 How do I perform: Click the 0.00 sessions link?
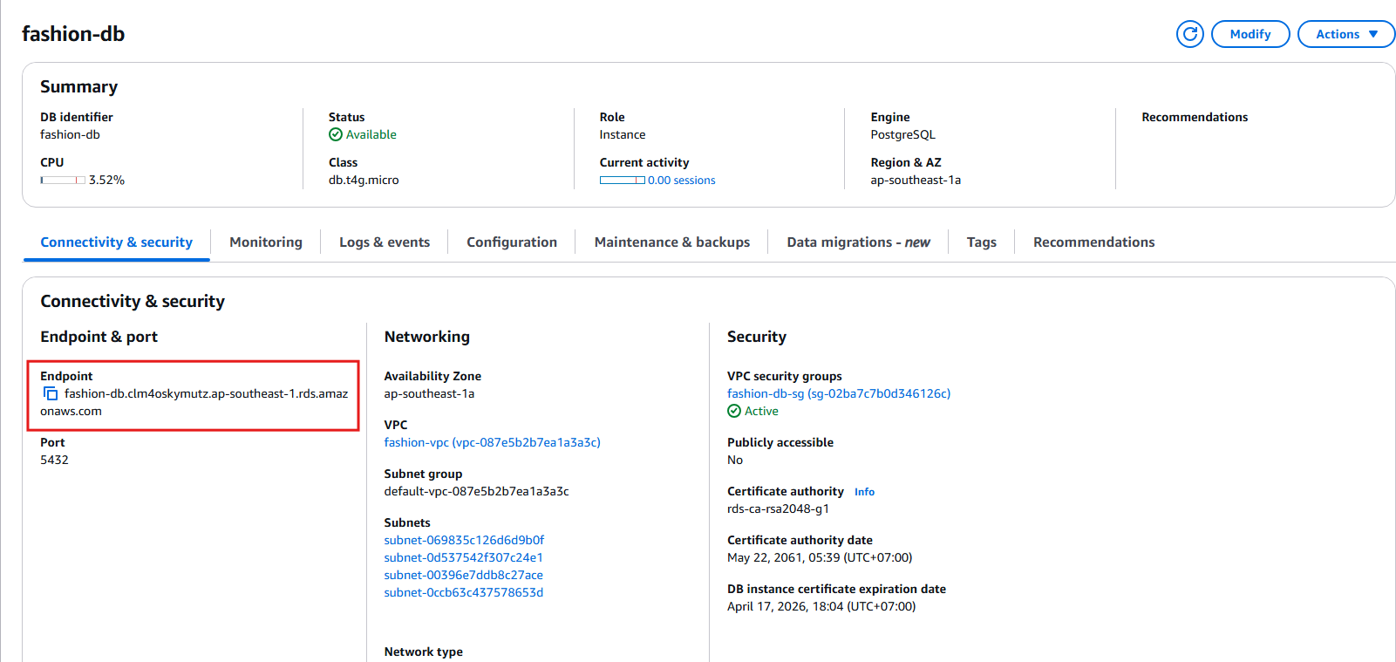coord(681,181)
